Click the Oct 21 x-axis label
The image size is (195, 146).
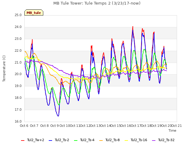[x=177, y=126]
